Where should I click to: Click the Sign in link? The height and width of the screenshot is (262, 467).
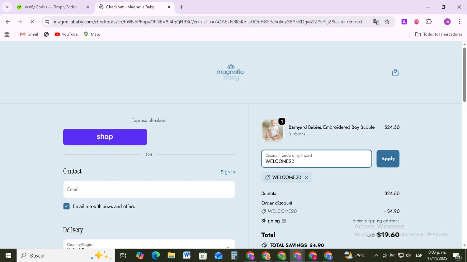(x=228, y=172)
